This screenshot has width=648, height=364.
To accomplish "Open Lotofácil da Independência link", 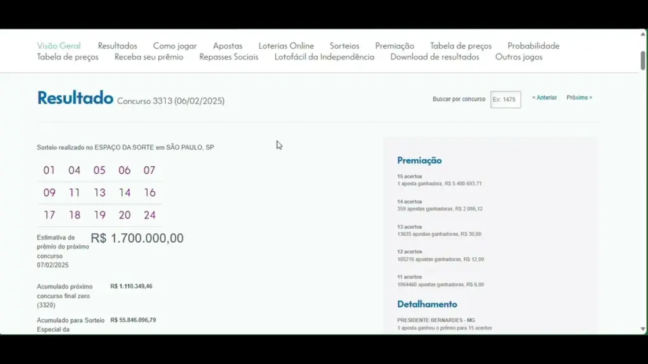I will [325, 57].
